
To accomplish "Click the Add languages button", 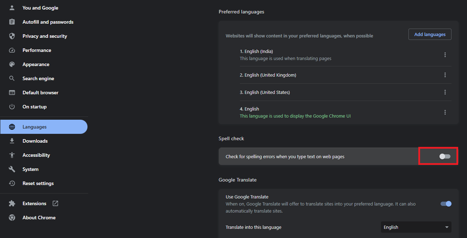I will 430,34.
